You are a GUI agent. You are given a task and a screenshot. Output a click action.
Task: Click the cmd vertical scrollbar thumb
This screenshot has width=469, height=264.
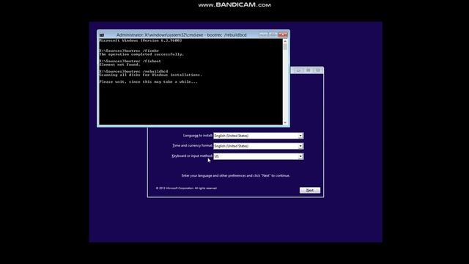click(285, 47)
